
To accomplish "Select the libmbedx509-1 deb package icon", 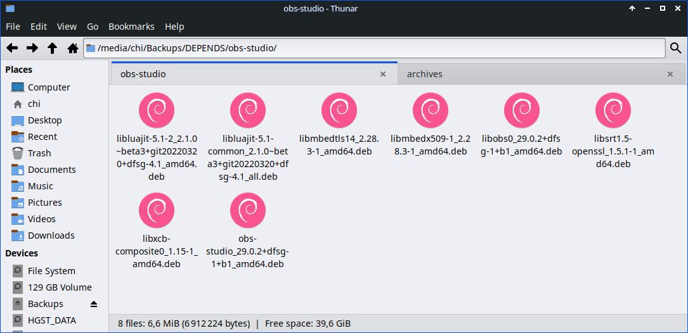I will pyautogui.click(x=431, y=110).
